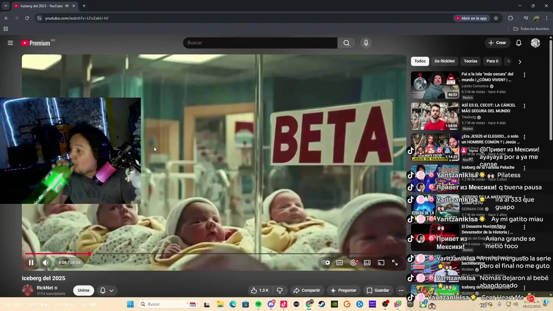This screenshot has height=311, width=553.
Task: Cast the video to a device
Action: click(381, 263)
